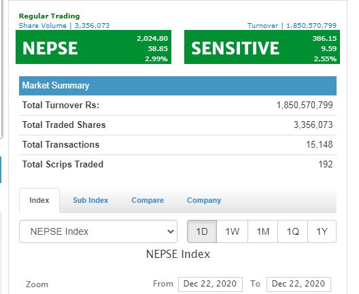
Task: Click the Turnover 1,850,570,799 text at top
Action: click(292, 25)
